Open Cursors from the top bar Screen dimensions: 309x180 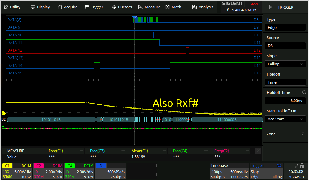[x=122, y=7]
